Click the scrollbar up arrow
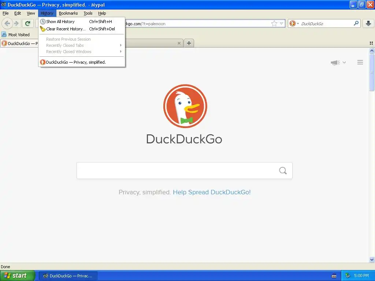375x281 pixels. tap(372, 50)
